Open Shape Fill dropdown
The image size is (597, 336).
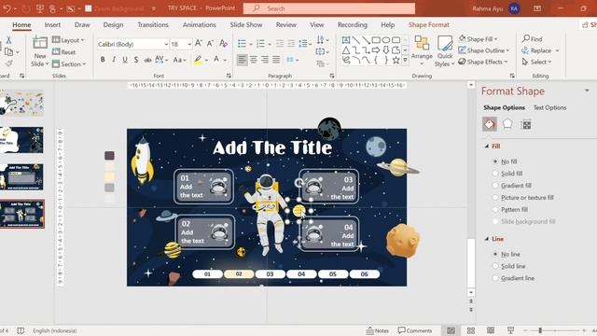479,39
